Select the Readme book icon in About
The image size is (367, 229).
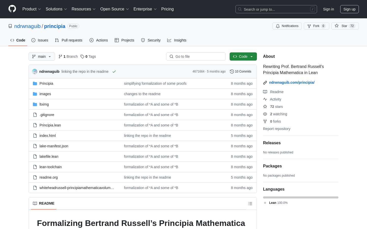[265, 92]
